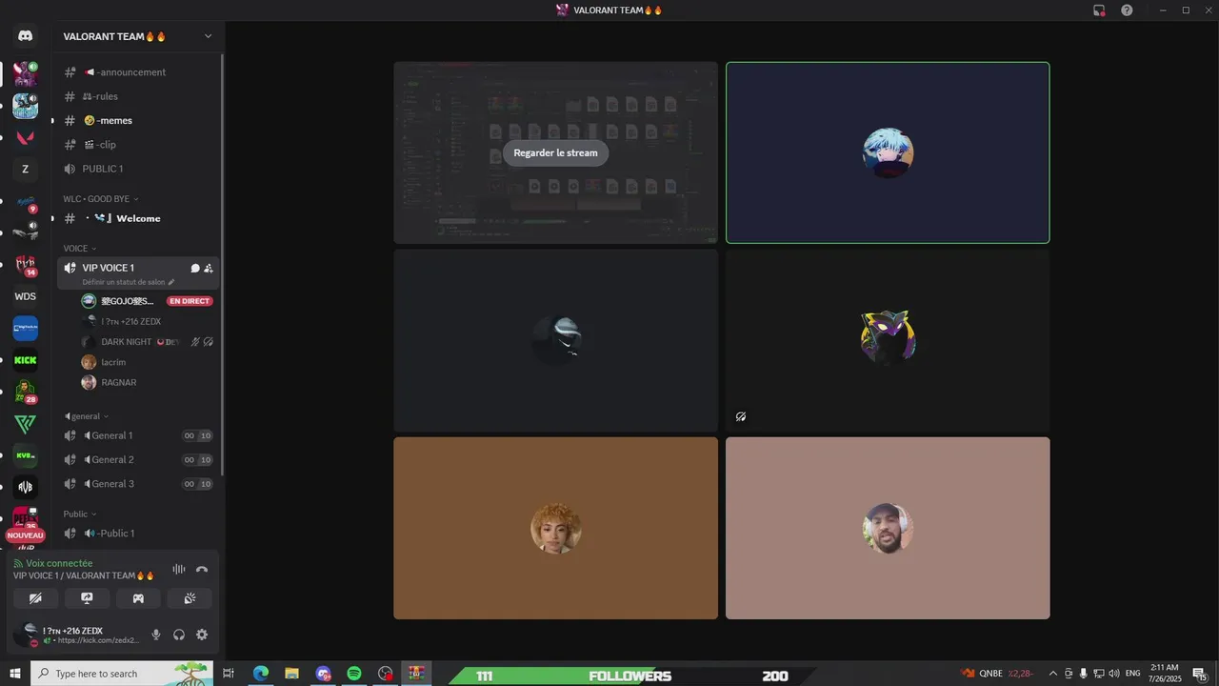
Task: Open the Z server icon
Action: (26, 170)
